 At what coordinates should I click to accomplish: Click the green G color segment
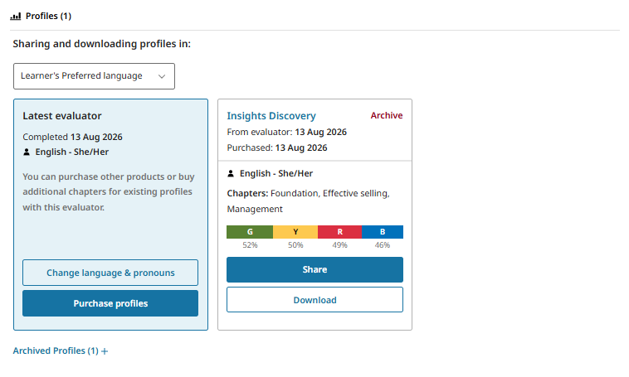pyautogui.click(x=250, y=232)
